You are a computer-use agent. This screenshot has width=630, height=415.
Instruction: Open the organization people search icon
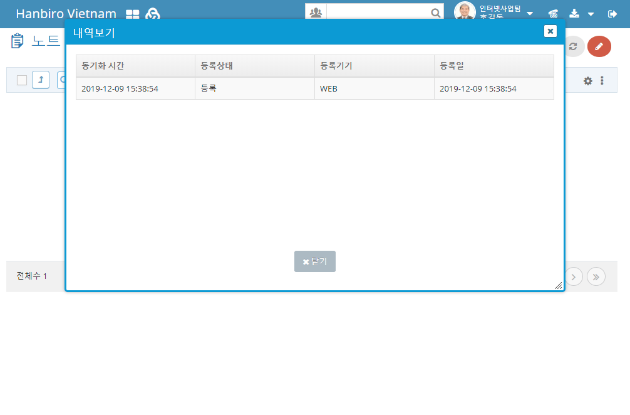coord(316,13)
